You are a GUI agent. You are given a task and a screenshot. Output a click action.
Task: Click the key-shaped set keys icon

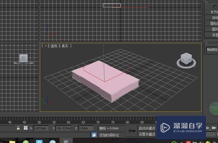[132, 131]
